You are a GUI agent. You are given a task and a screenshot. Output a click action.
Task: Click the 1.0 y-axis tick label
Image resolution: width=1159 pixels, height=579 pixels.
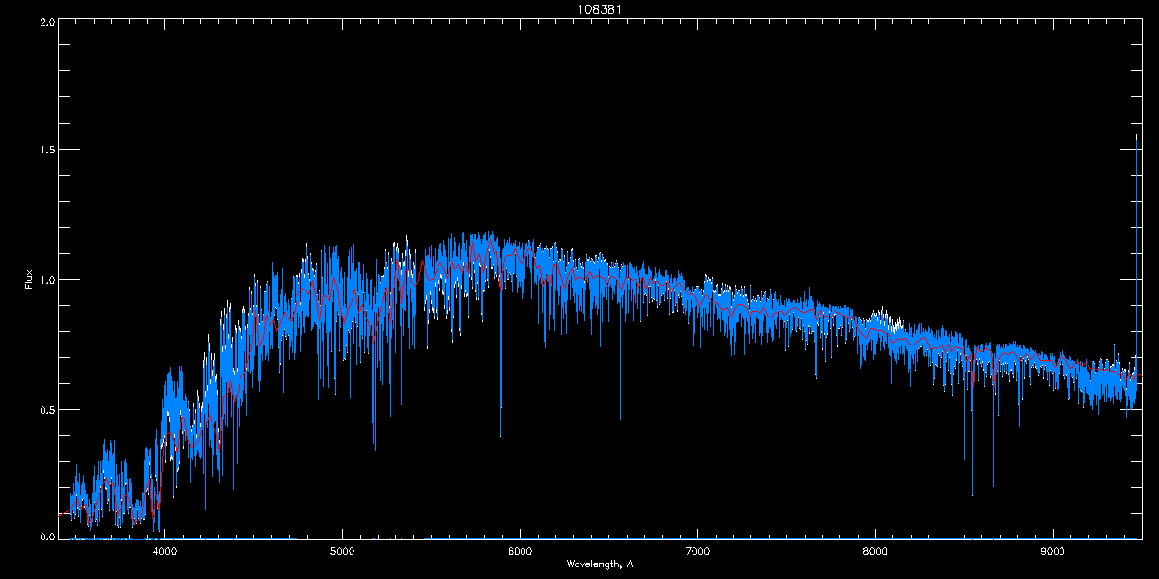click(46, 280)
